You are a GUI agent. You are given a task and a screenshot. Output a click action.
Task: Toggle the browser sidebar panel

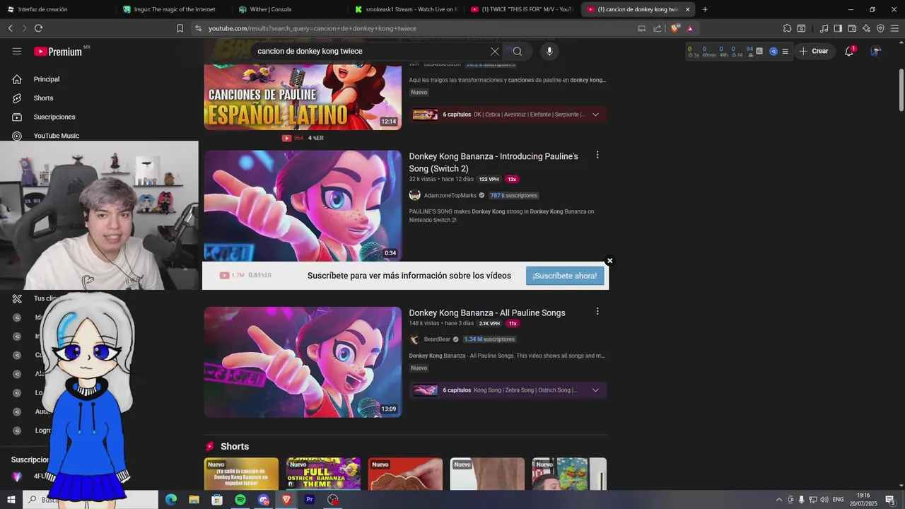coord(838,28)
